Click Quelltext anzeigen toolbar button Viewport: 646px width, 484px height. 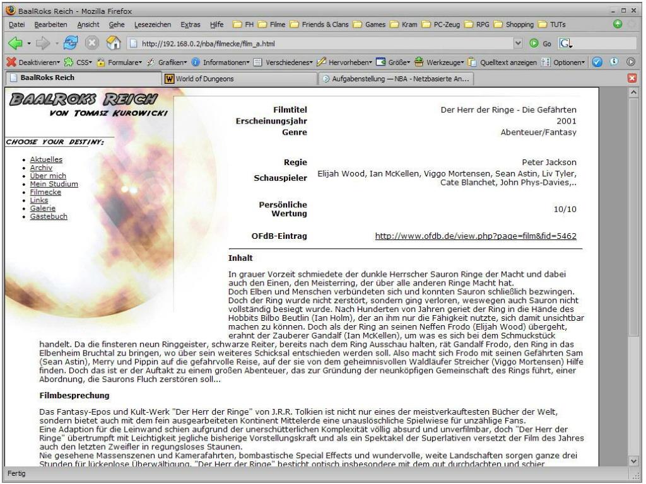pos(502,62)
